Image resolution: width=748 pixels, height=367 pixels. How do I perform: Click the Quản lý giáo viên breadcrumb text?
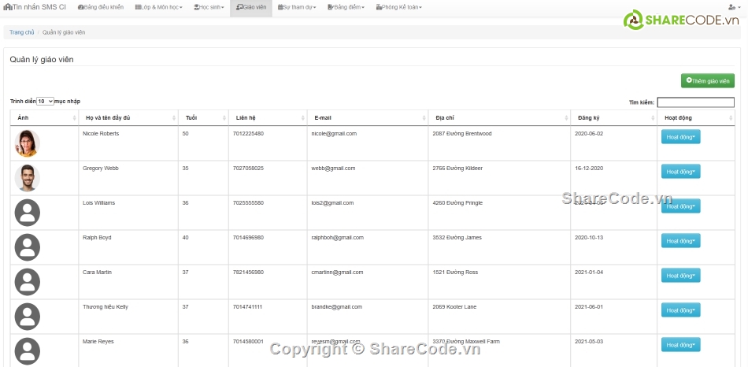tap(64, 32)
